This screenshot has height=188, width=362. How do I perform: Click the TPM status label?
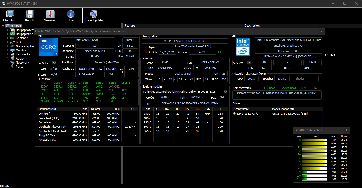(x=303, y=88)
